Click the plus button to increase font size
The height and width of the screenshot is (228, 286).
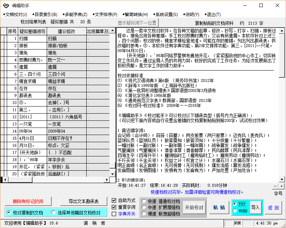[x=281, y=186]
